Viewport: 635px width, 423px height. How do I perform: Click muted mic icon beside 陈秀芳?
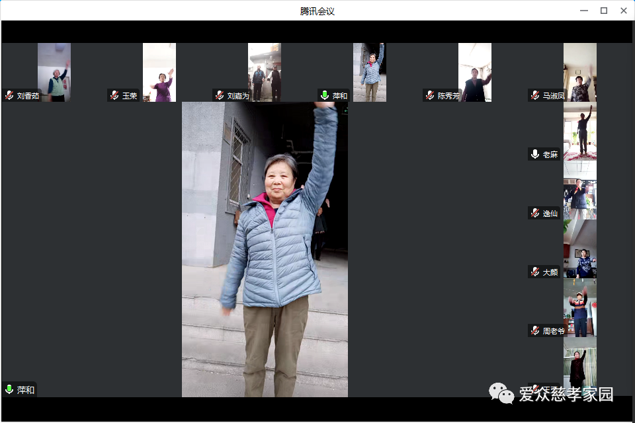click(430, 95)
